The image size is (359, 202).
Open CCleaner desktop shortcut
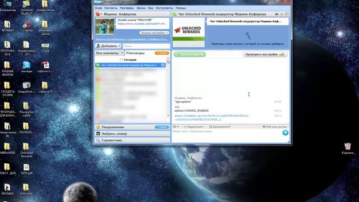click(26, 26)
